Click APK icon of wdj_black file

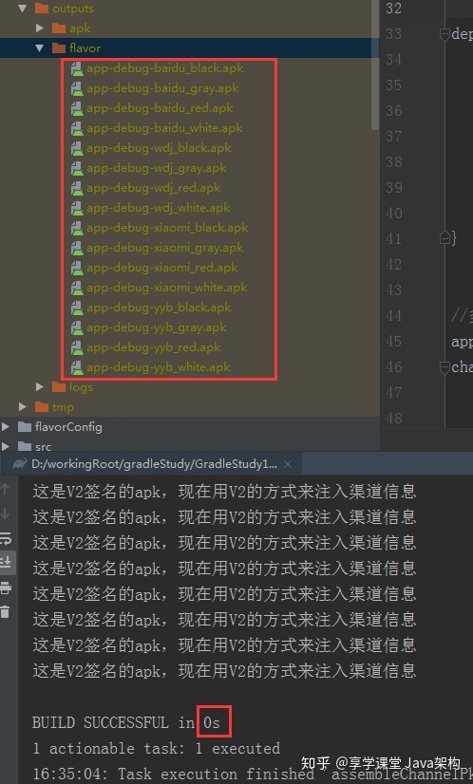77,148
